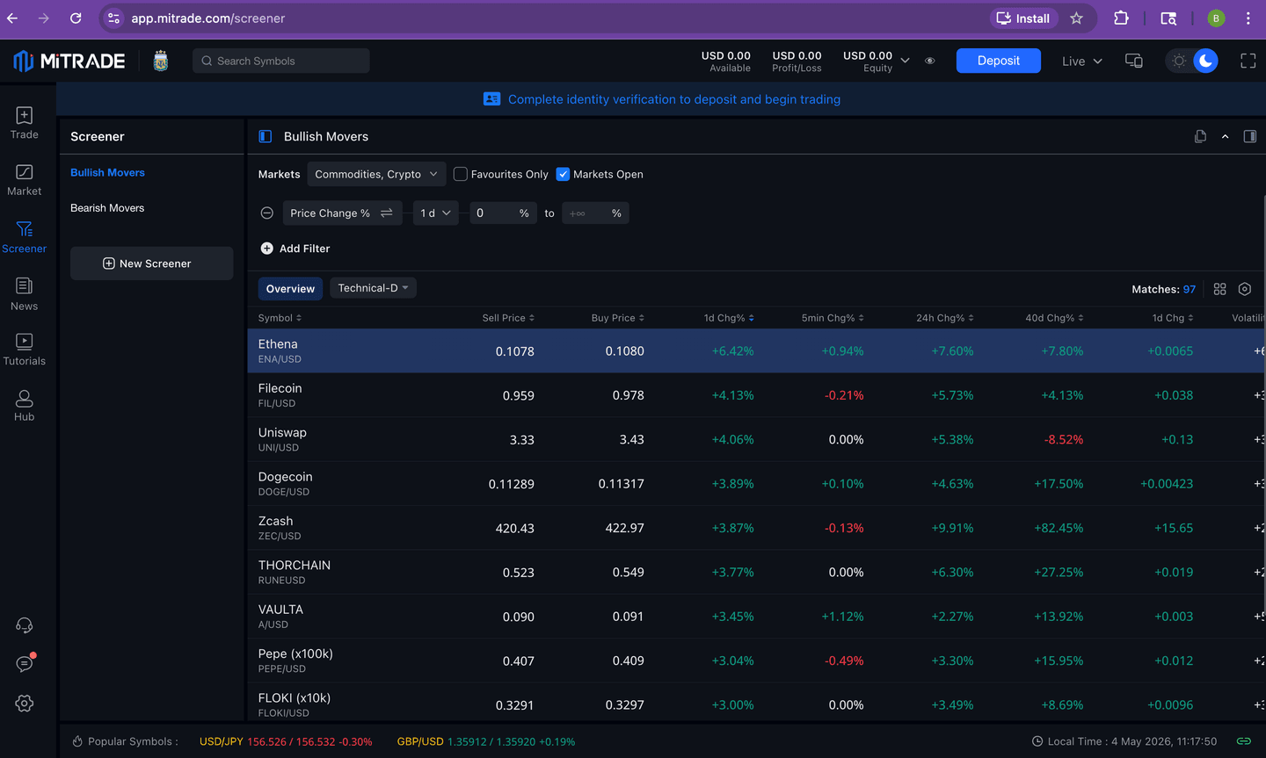Select the Overview tab
Viewport: 1266px width, 758px height.
point(290,288)
